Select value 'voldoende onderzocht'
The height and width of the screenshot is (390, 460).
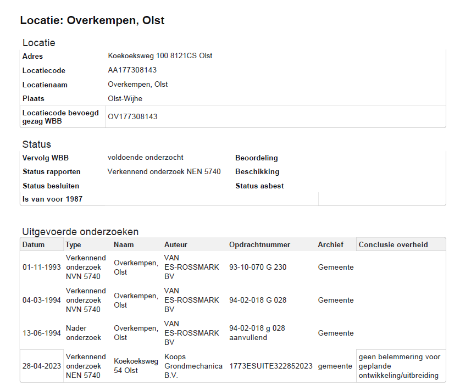pos(145,158)
